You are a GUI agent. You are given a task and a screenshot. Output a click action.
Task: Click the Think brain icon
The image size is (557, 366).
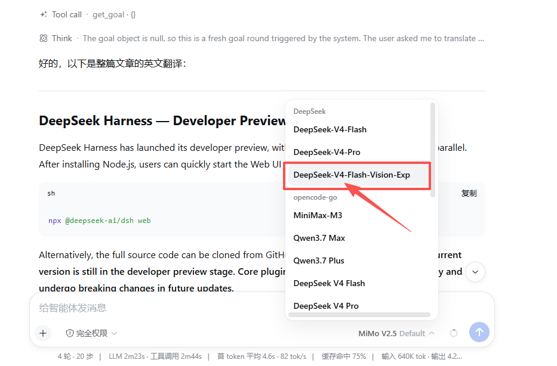pos(44,38)
